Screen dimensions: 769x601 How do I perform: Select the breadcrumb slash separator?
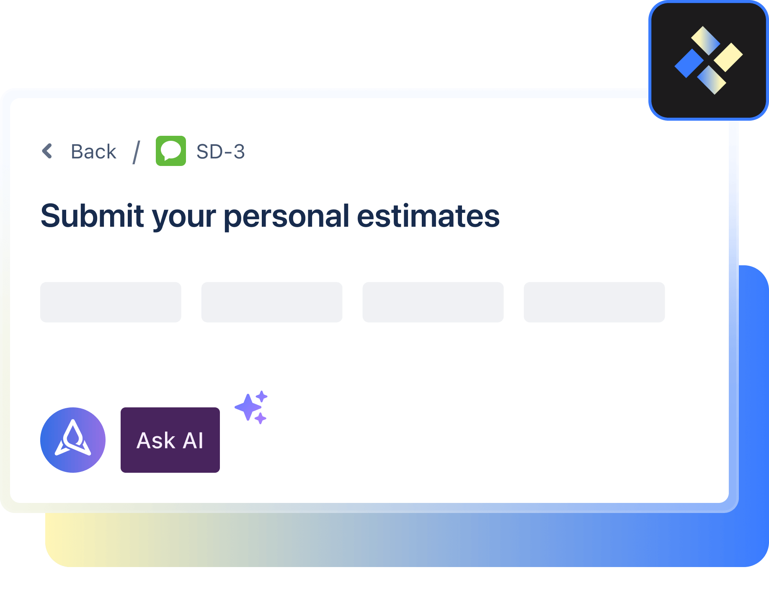click(x=137, y=151)
